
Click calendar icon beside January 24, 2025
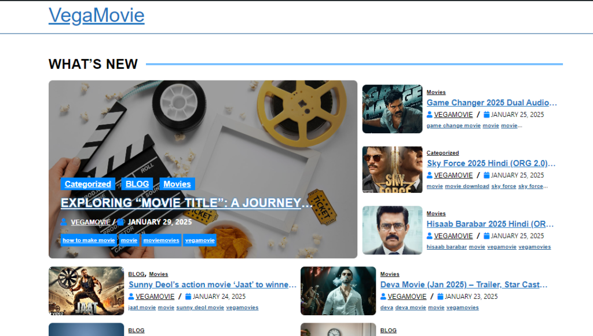point(188,297)
